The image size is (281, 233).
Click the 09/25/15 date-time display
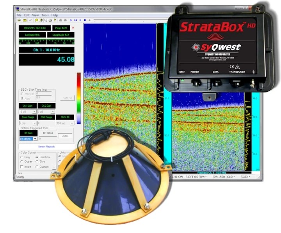(35, 28)
